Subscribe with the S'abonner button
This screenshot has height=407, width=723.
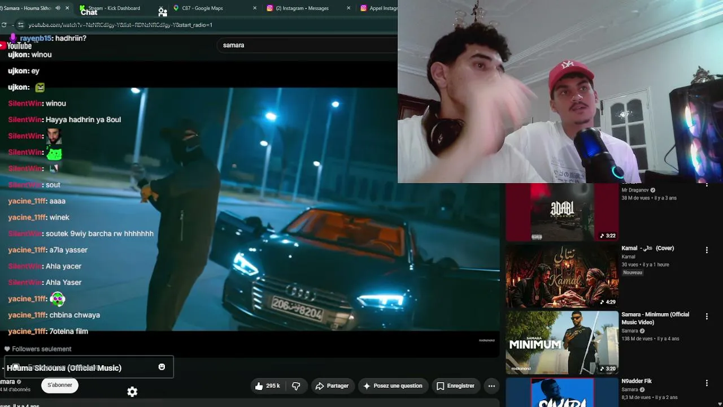pyautogui.click(x=60, y=385)
